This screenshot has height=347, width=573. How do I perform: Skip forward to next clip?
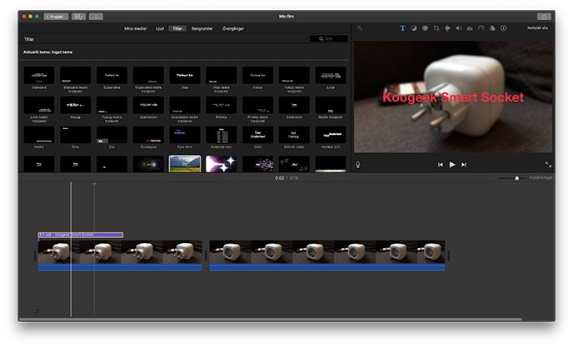tap(464, 165)
